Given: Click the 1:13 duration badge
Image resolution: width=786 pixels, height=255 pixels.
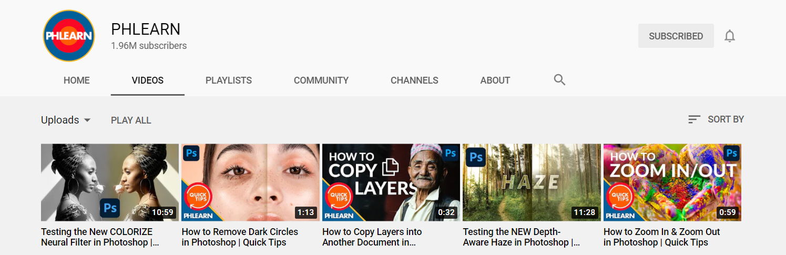Looking at the screenshot, I should [306, 212].
